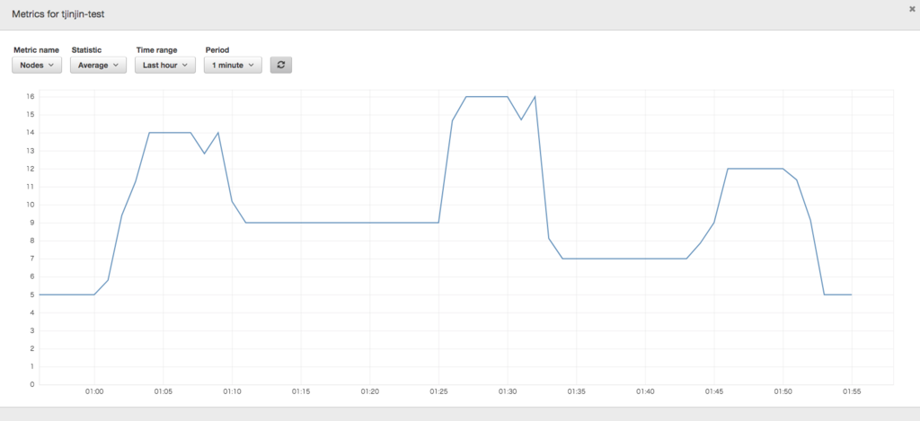
Task: Open the Period 1 minute dropdown
Action: [233, 66]
